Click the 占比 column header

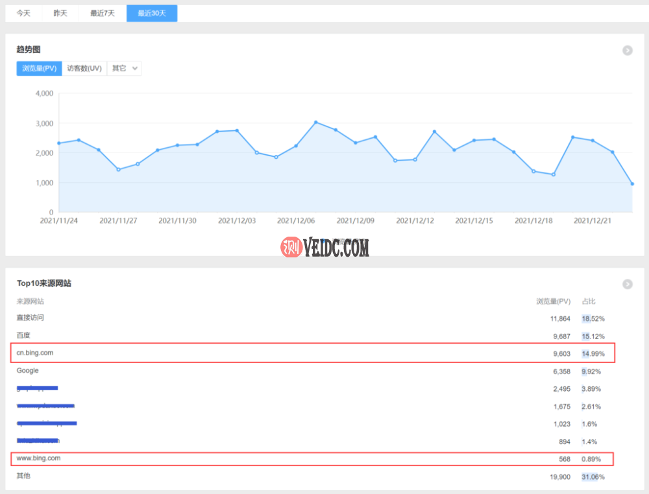coord(589,301)
